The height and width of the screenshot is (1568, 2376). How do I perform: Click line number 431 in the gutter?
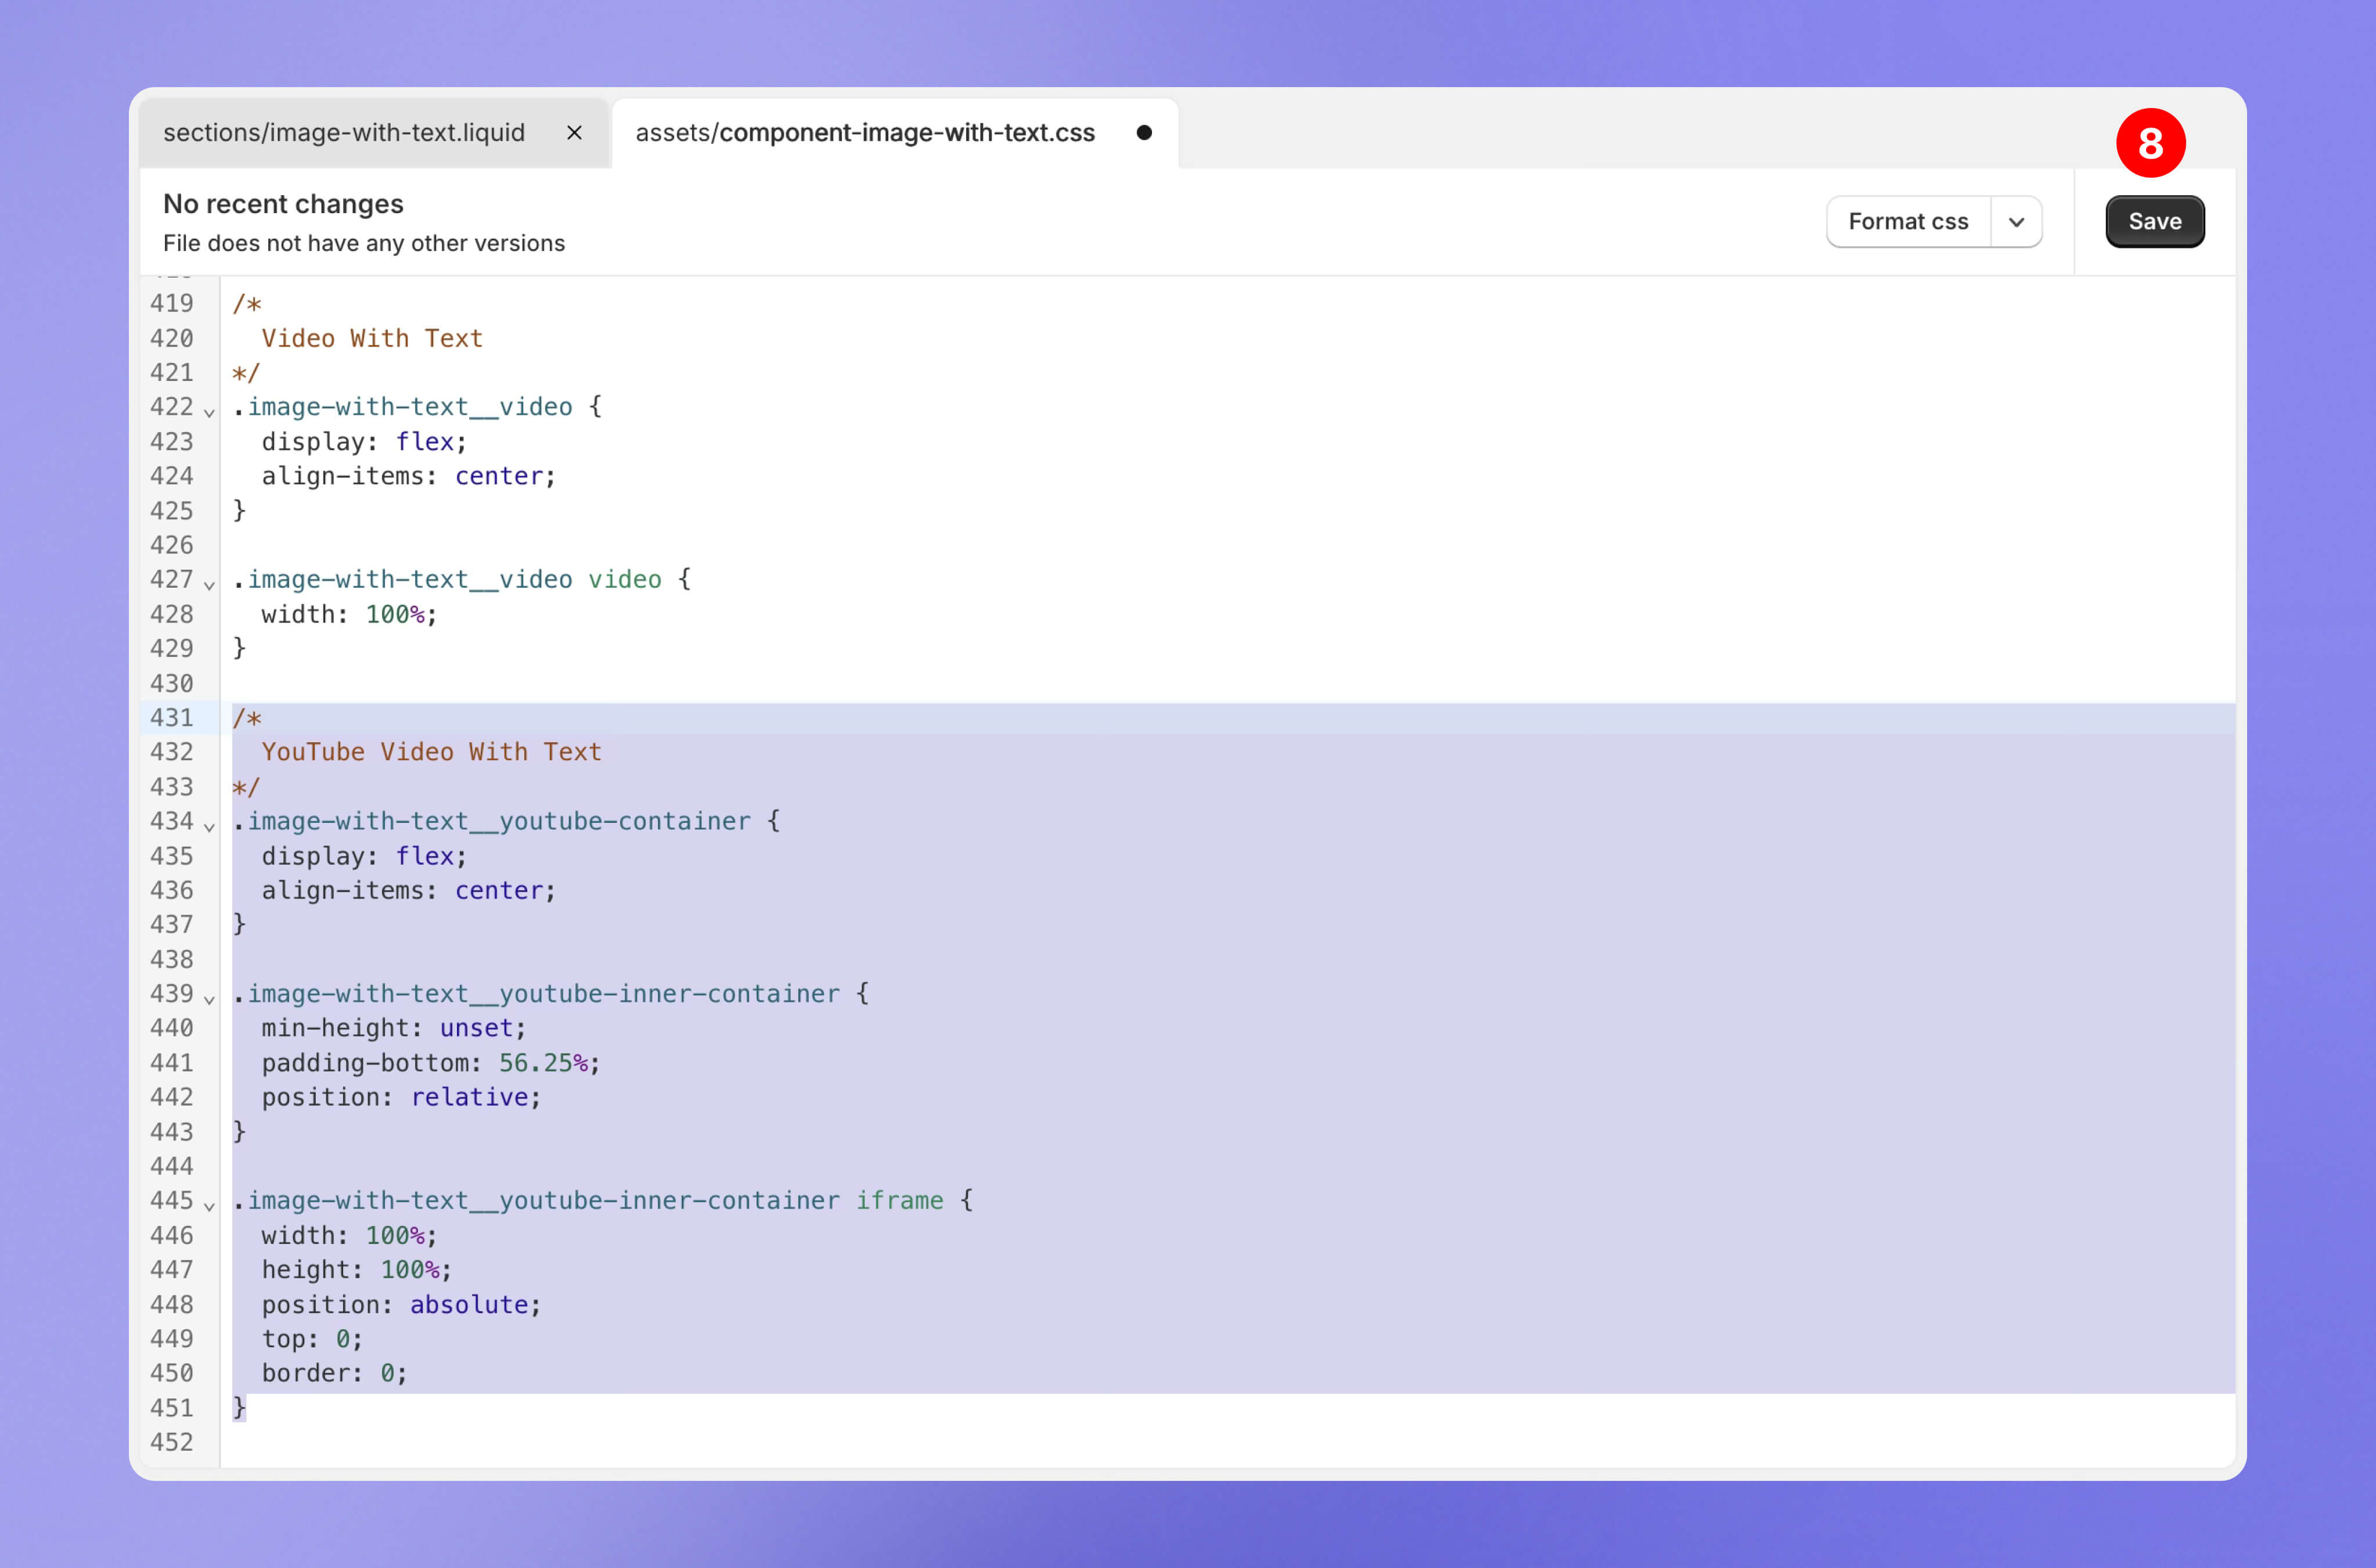172,718
